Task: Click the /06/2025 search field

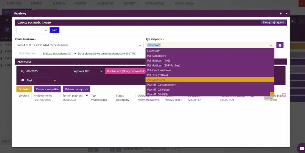Action: pyautogui.click(x=41, y=71)
